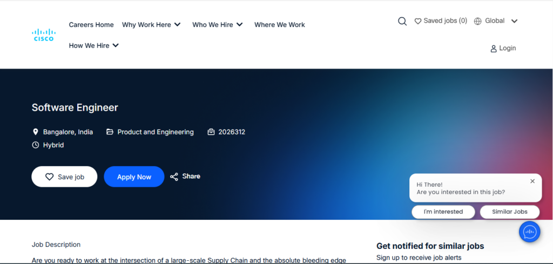Viewport: 553px width, 264px height.
Task: Click the Login link
Action: pyautogui.click(x=508, y=48)
